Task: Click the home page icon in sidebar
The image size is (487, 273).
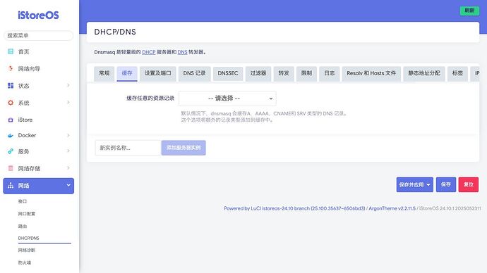Action: tap(11, 51)
